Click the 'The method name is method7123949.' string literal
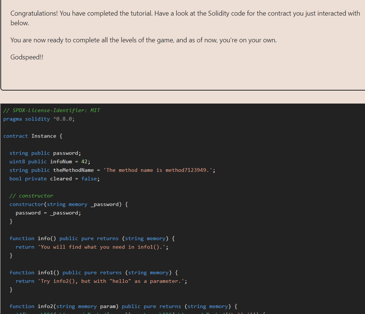This screenshot has width=365, height=314. [158, 170]
